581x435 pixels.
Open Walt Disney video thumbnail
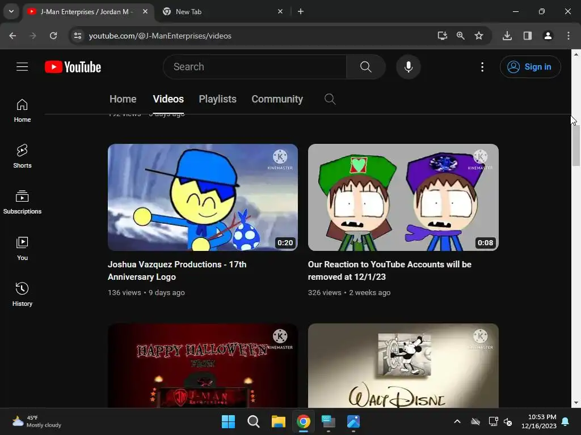click(403, 365)
